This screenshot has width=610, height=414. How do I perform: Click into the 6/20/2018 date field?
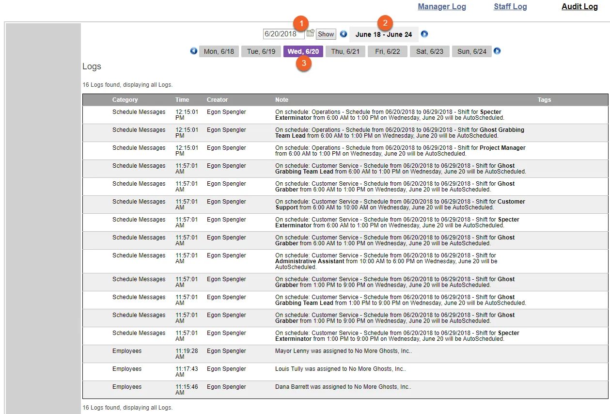pyautogui.click(x=284, y=34)
